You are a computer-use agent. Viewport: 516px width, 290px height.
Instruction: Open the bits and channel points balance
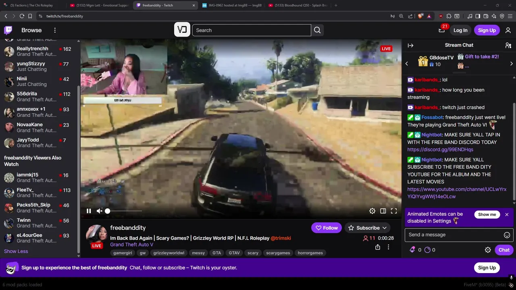pos(422,250)
